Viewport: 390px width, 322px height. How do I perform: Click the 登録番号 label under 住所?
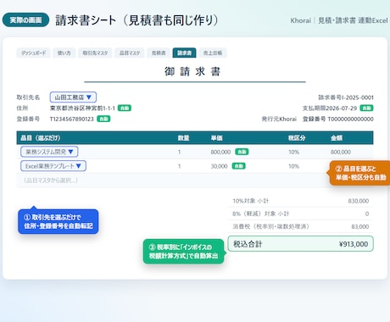click(x=28, y=119)
